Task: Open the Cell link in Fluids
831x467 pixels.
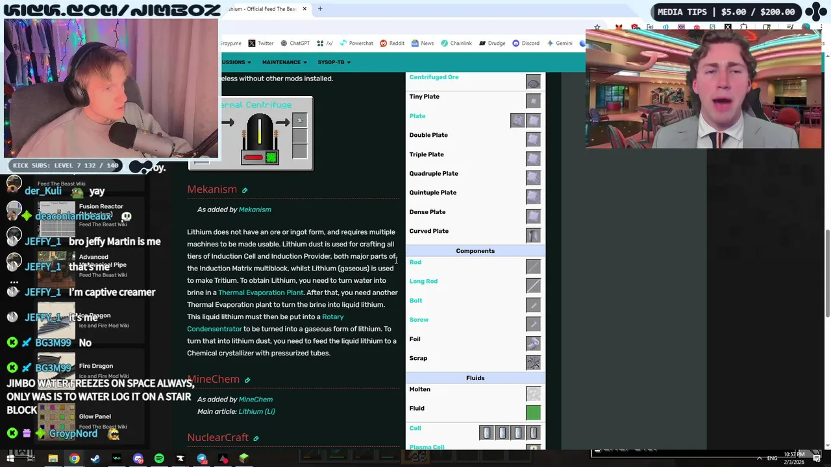Action: click(415, 428)
